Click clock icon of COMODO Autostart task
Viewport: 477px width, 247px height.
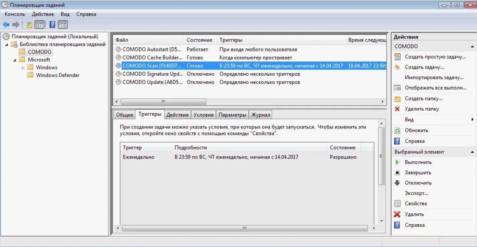coord(118,50)
